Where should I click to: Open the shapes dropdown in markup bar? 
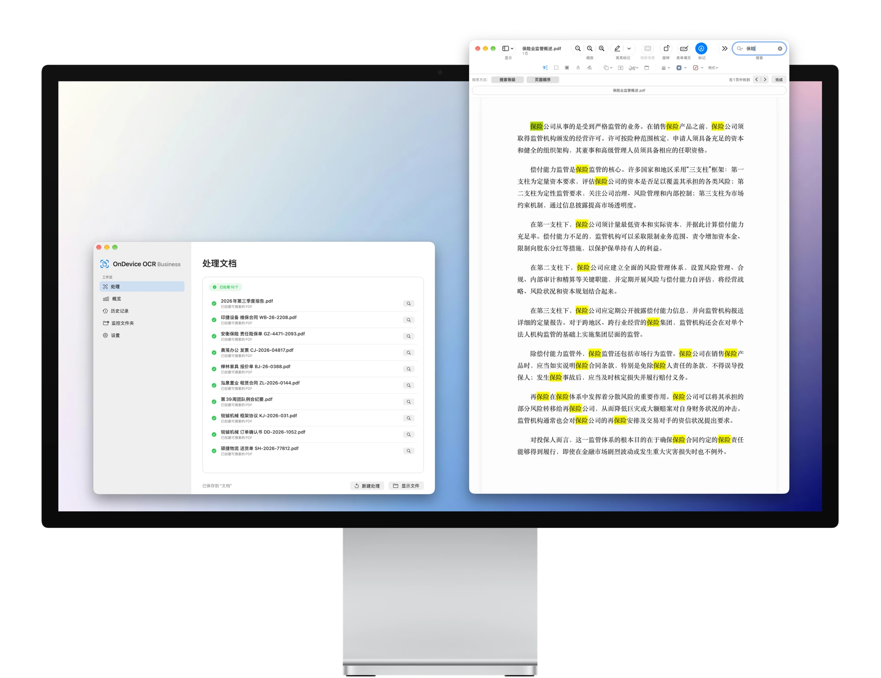[x=608, y=68]
